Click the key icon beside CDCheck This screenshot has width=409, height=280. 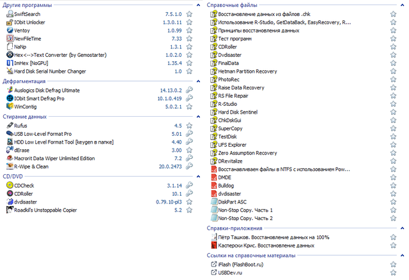[189, 185]
